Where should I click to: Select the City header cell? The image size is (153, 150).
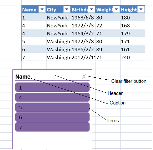(x=58, y=10)
